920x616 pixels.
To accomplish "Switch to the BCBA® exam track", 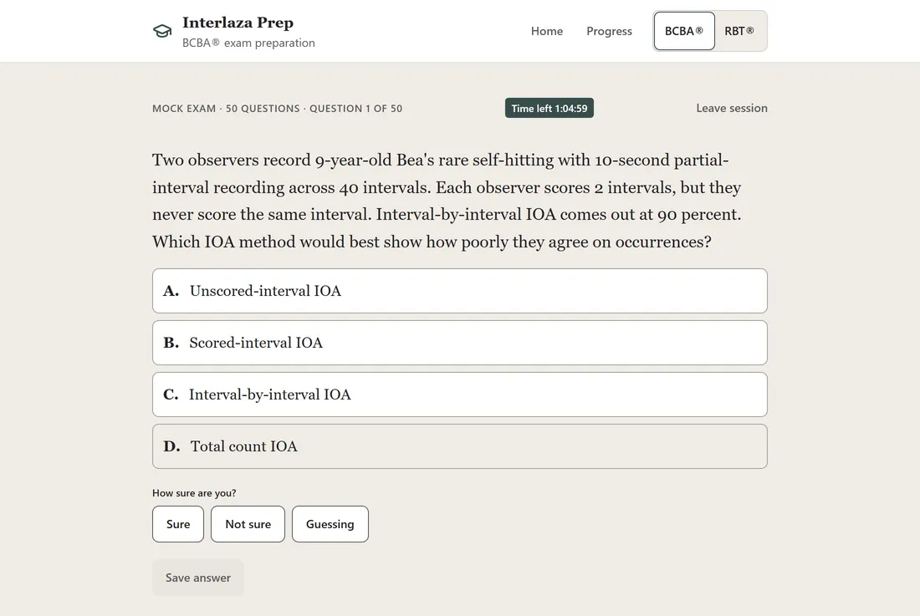I will (x=684, y=31).
